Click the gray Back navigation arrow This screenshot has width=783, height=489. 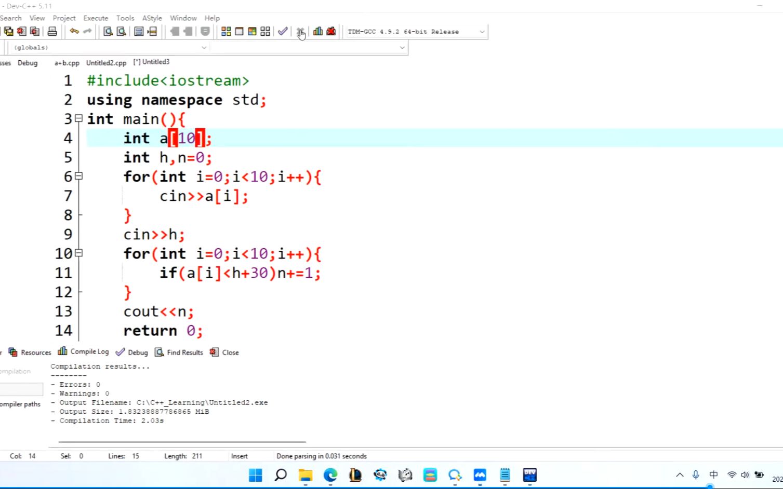click(x=175, y=32)
